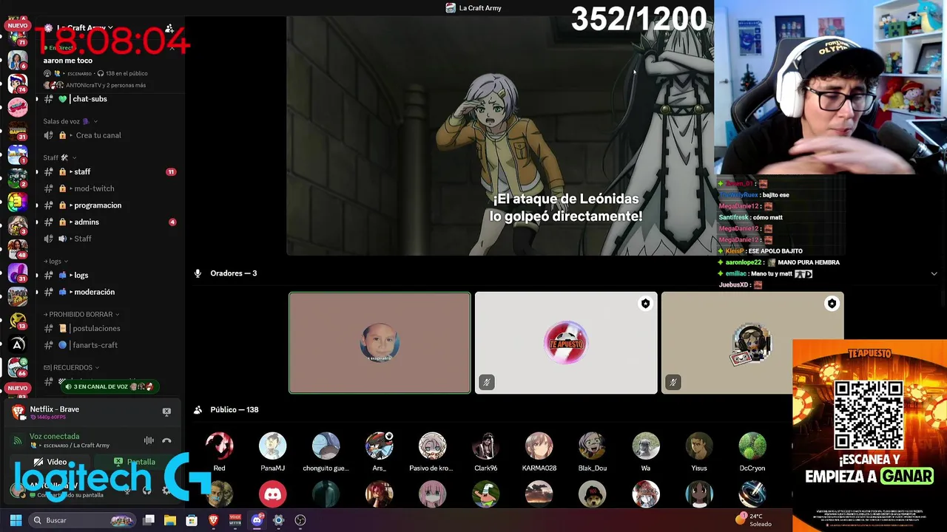This screenshot has height=532, width=947.
Task: Click the bottom NUEVO unread indicator
Action: (x=18, y=388)
